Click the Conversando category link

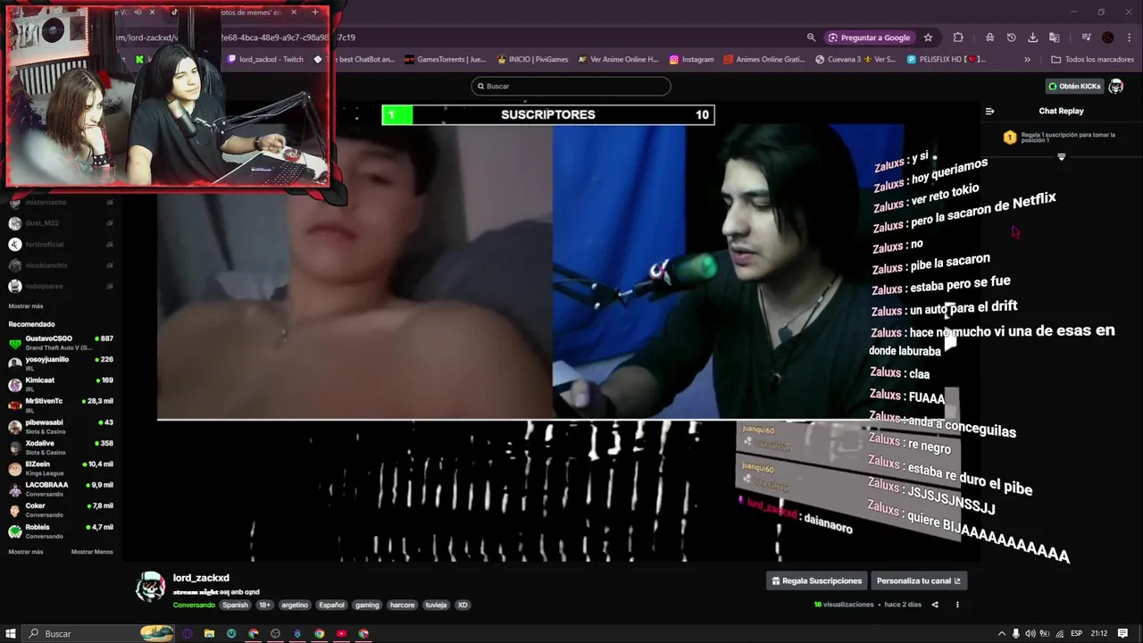pyautogui.click(x=194, y=605)
